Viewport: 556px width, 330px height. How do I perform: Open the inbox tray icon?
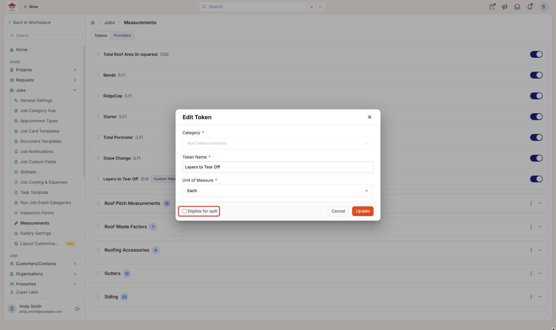coord(517,7)
